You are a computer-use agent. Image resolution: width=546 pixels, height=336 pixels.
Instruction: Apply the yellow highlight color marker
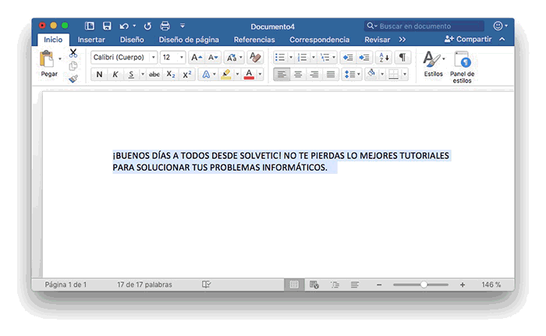tap(226, 74)
